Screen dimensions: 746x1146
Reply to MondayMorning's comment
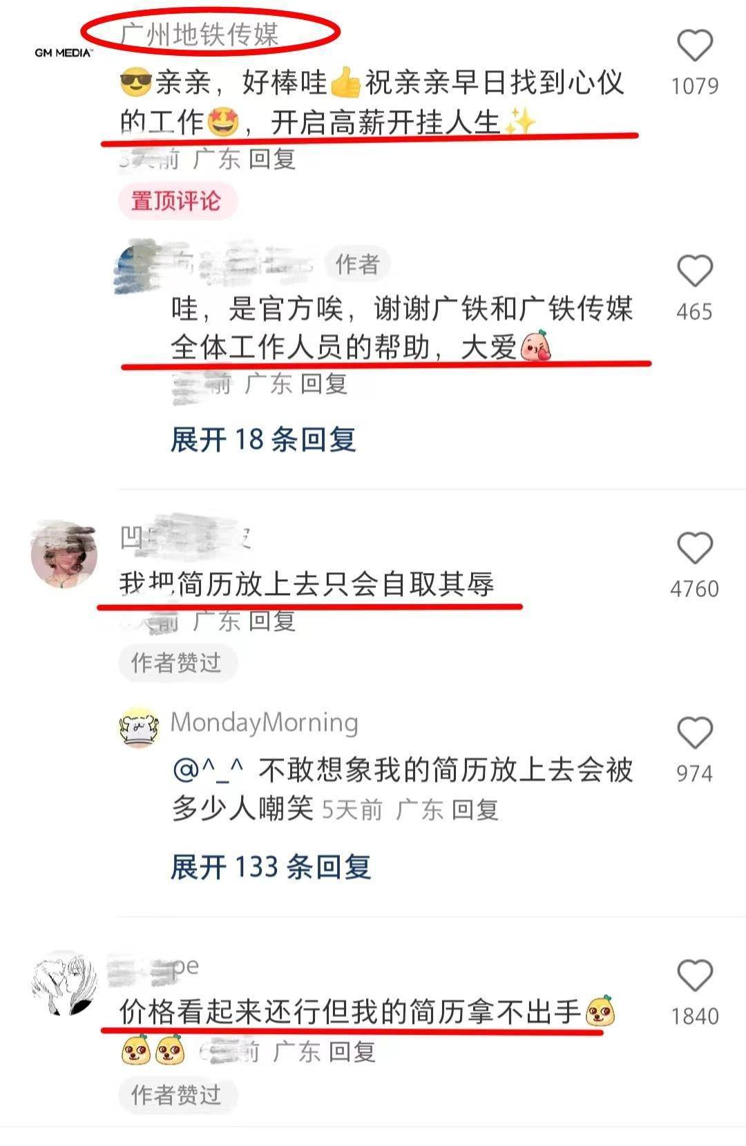click(x=475, y=809)
